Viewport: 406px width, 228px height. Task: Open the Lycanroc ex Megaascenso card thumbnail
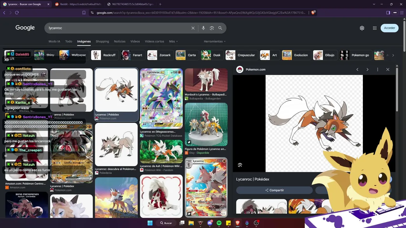[x=161, y=98]
